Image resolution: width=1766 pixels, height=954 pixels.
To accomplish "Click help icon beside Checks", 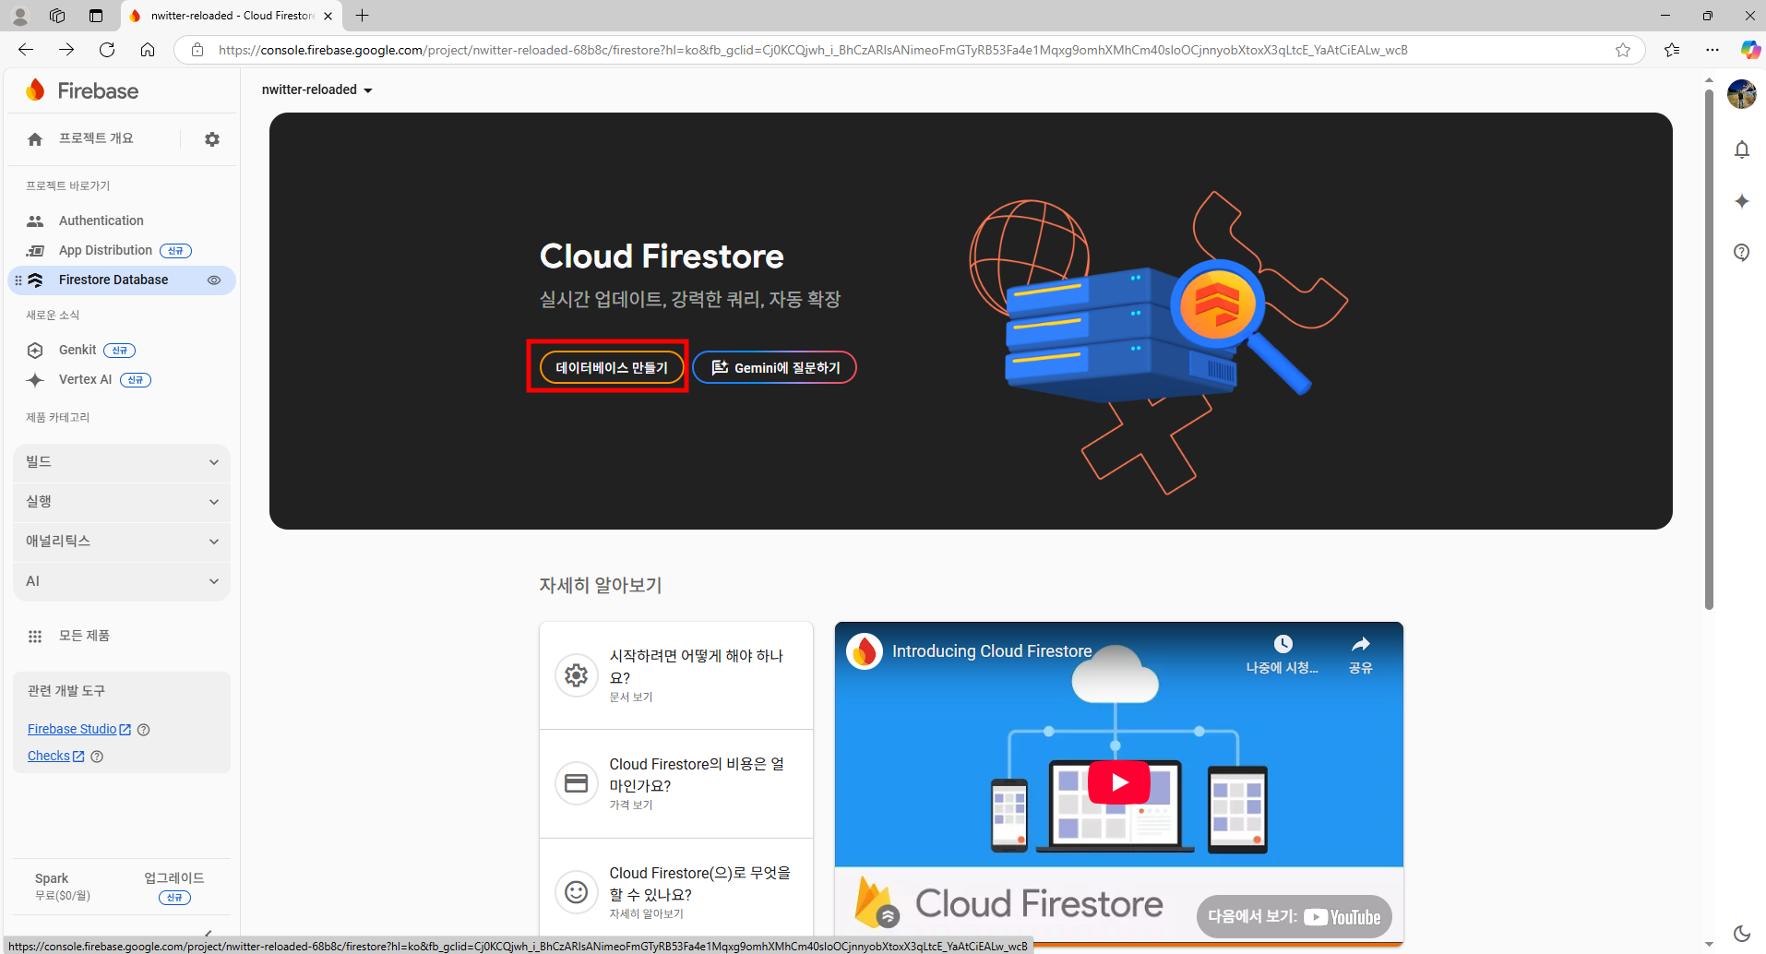I will 97,757.
